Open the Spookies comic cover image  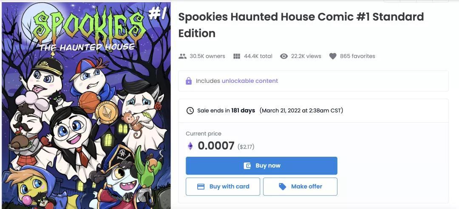[x=85, y=106]
